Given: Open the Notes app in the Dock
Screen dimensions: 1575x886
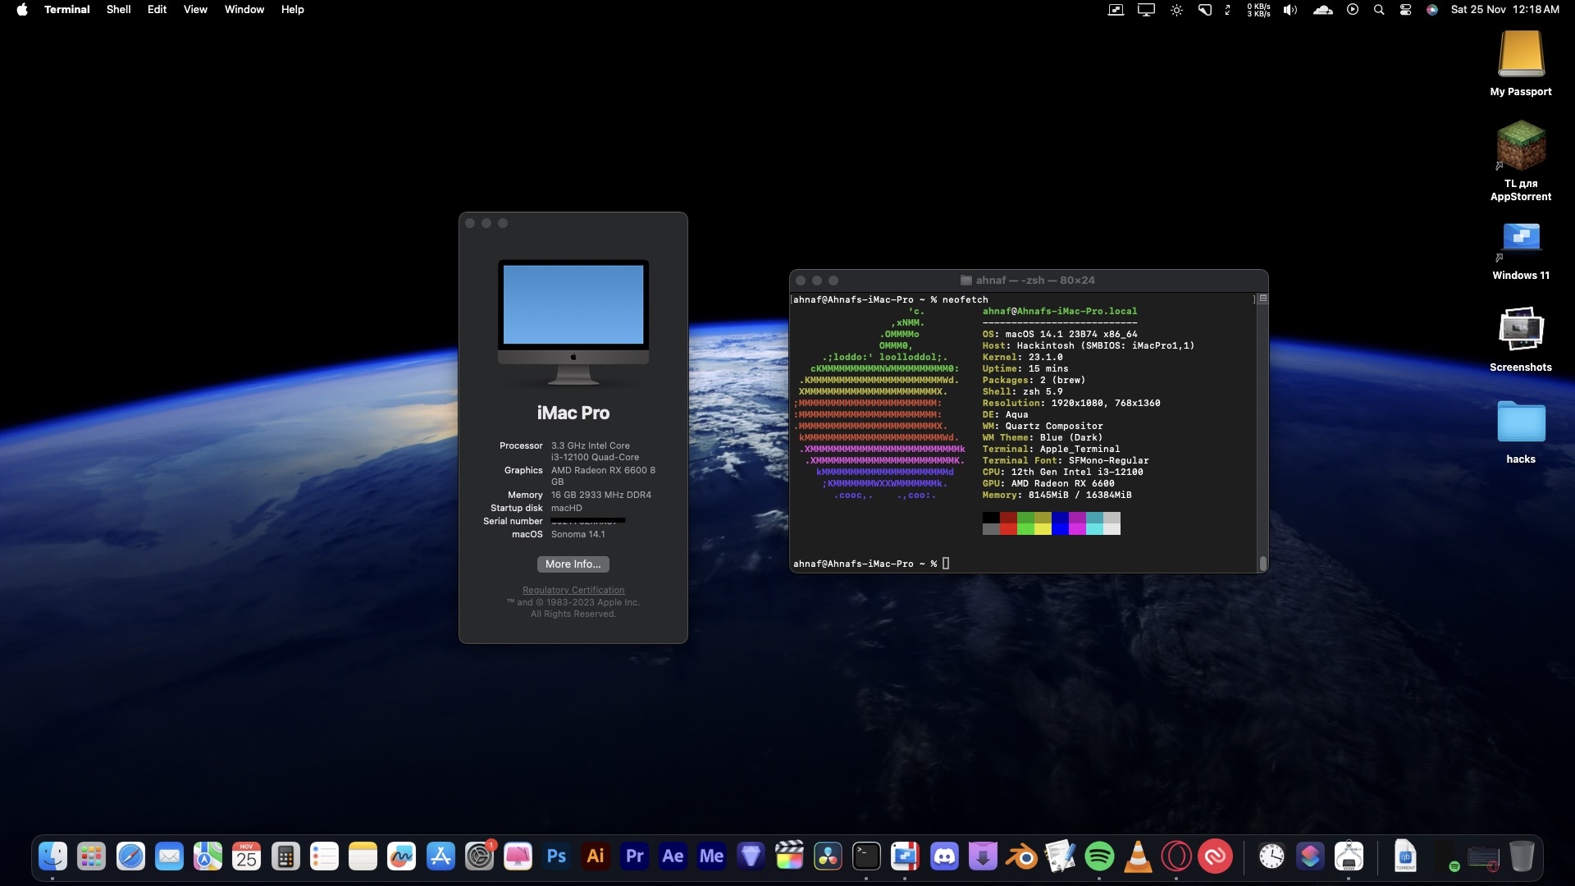Looking at the screenshot, I should point(363,856).
